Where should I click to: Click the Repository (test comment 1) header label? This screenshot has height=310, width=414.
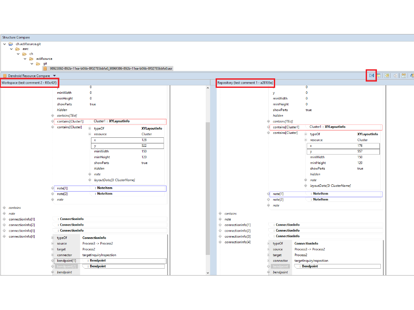[x=245, y=82]
